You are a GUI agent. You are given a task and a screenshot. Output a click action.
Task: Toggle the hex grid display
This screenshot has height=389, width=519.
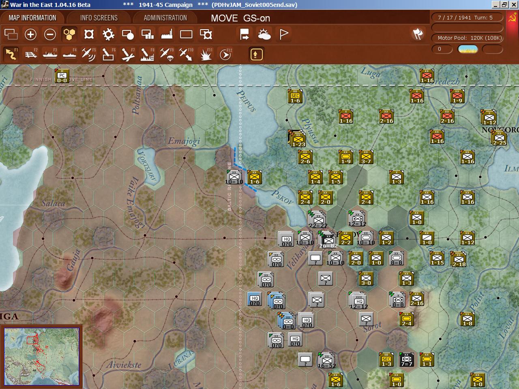(69, 34)
